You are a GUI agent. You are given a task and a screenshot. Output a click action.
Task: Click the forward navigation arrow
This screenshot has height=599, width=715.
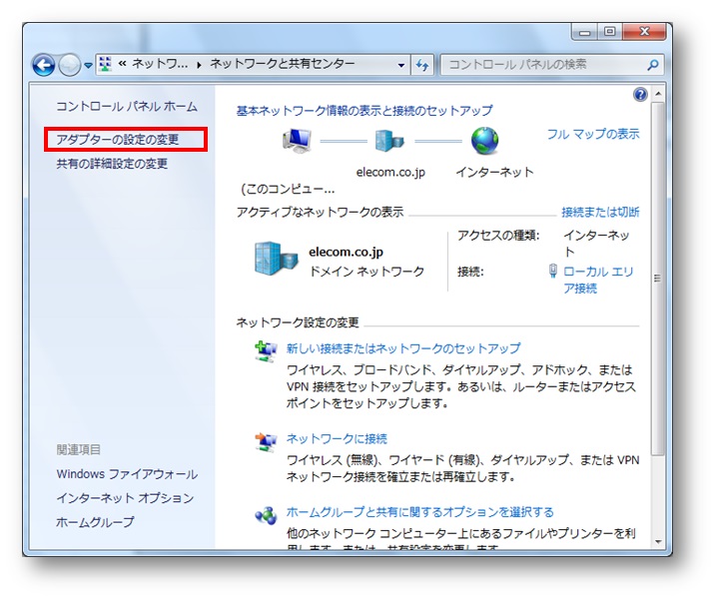pyautogui.click(x=70, y=65)
